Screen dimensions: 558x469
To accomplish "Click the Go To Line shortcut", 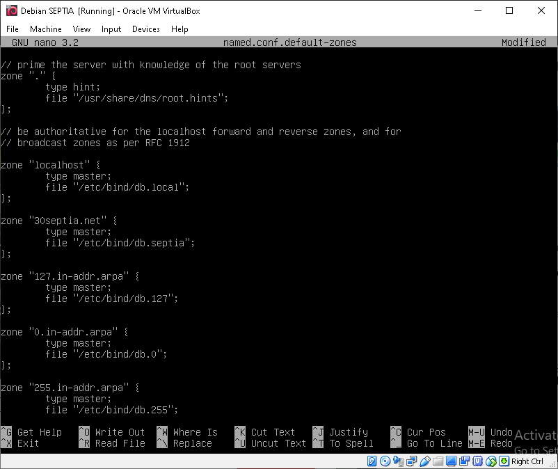I will coord(427,443).
